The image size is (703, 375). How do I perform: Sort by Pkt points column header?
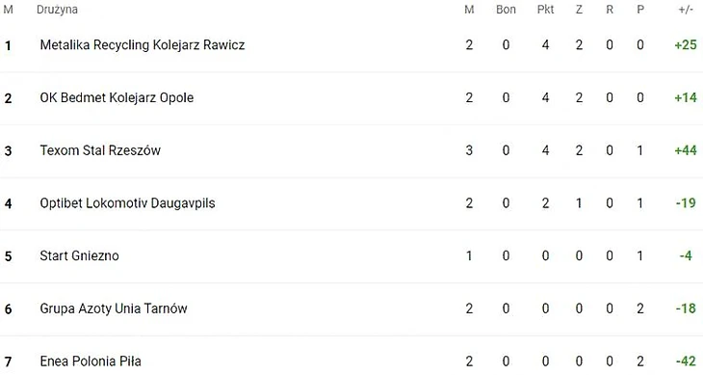coord(546,10)
